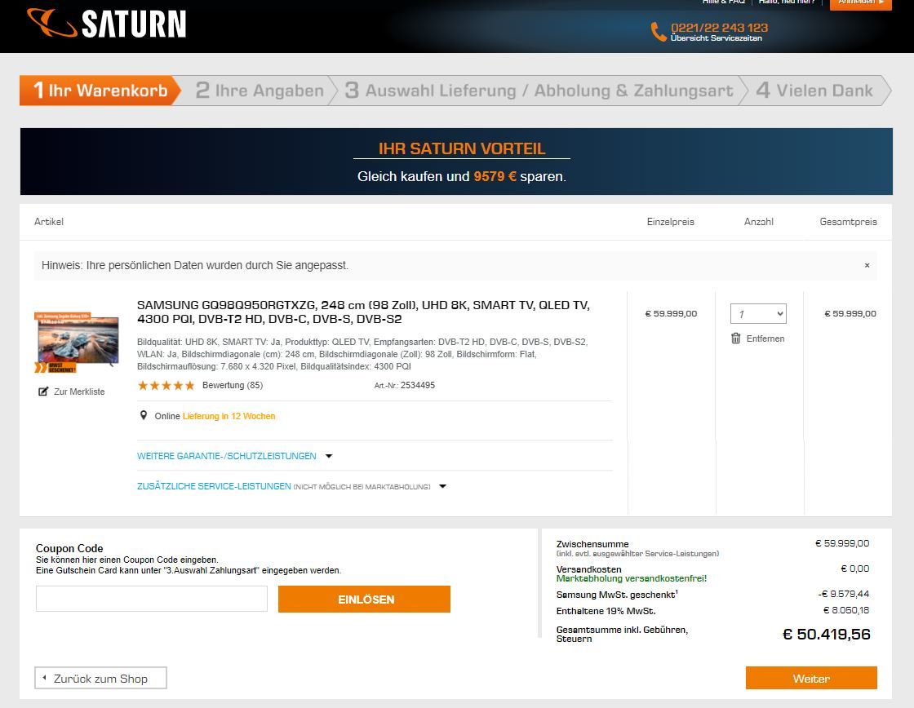The height and width of the screenshot is (708, 914).
Task: Expand Zusätzliche Service-Leistungen section
Action: 291,486
